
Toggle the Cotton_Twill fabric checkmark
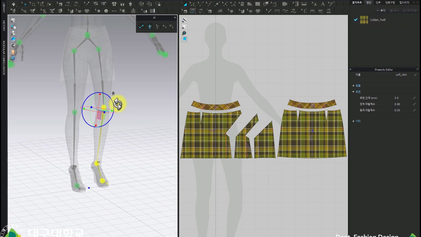[x=356, y=20]
